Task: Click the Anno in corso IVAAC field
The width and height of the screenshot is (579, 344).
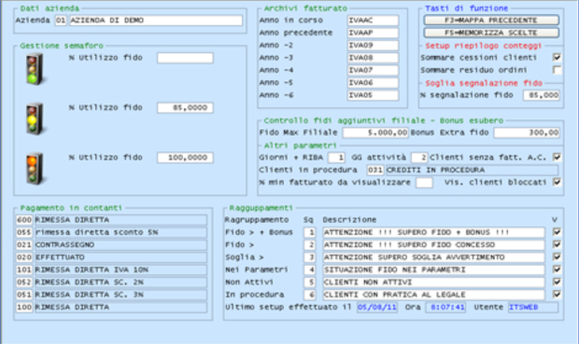Action: pos(373,21)
